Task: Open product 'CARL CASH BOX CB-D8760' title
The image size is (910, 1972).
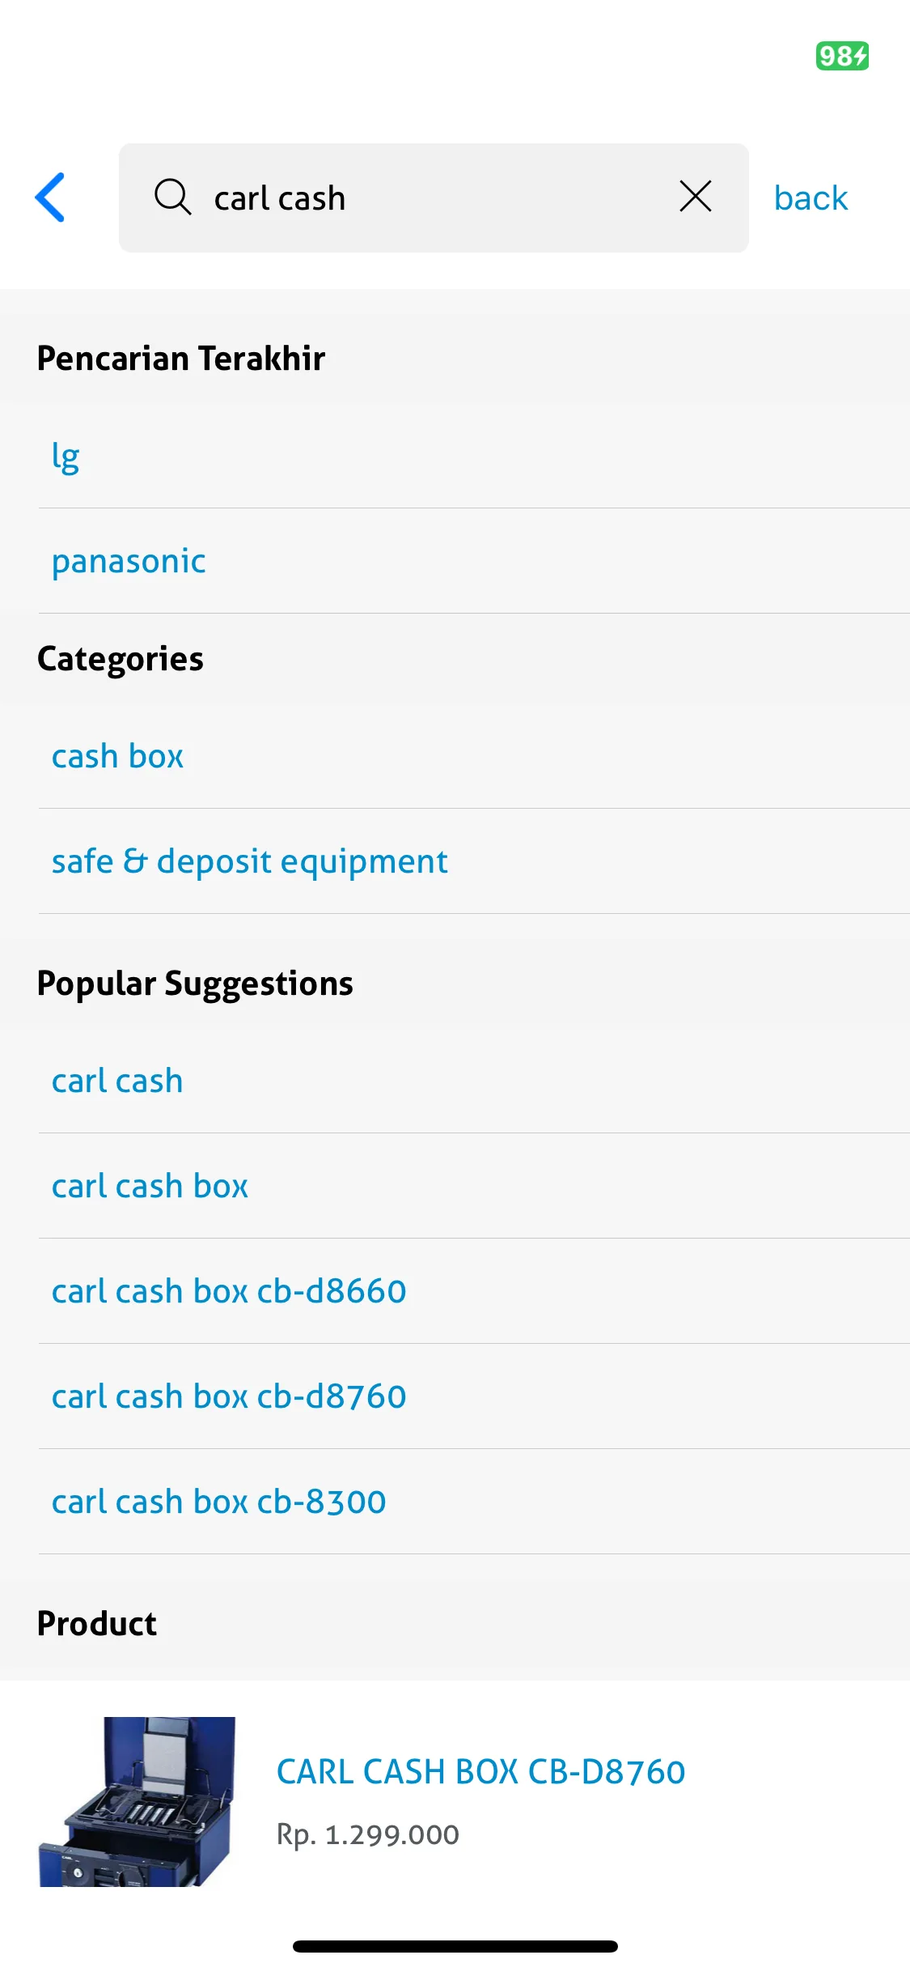Action: click(481, 1772)
